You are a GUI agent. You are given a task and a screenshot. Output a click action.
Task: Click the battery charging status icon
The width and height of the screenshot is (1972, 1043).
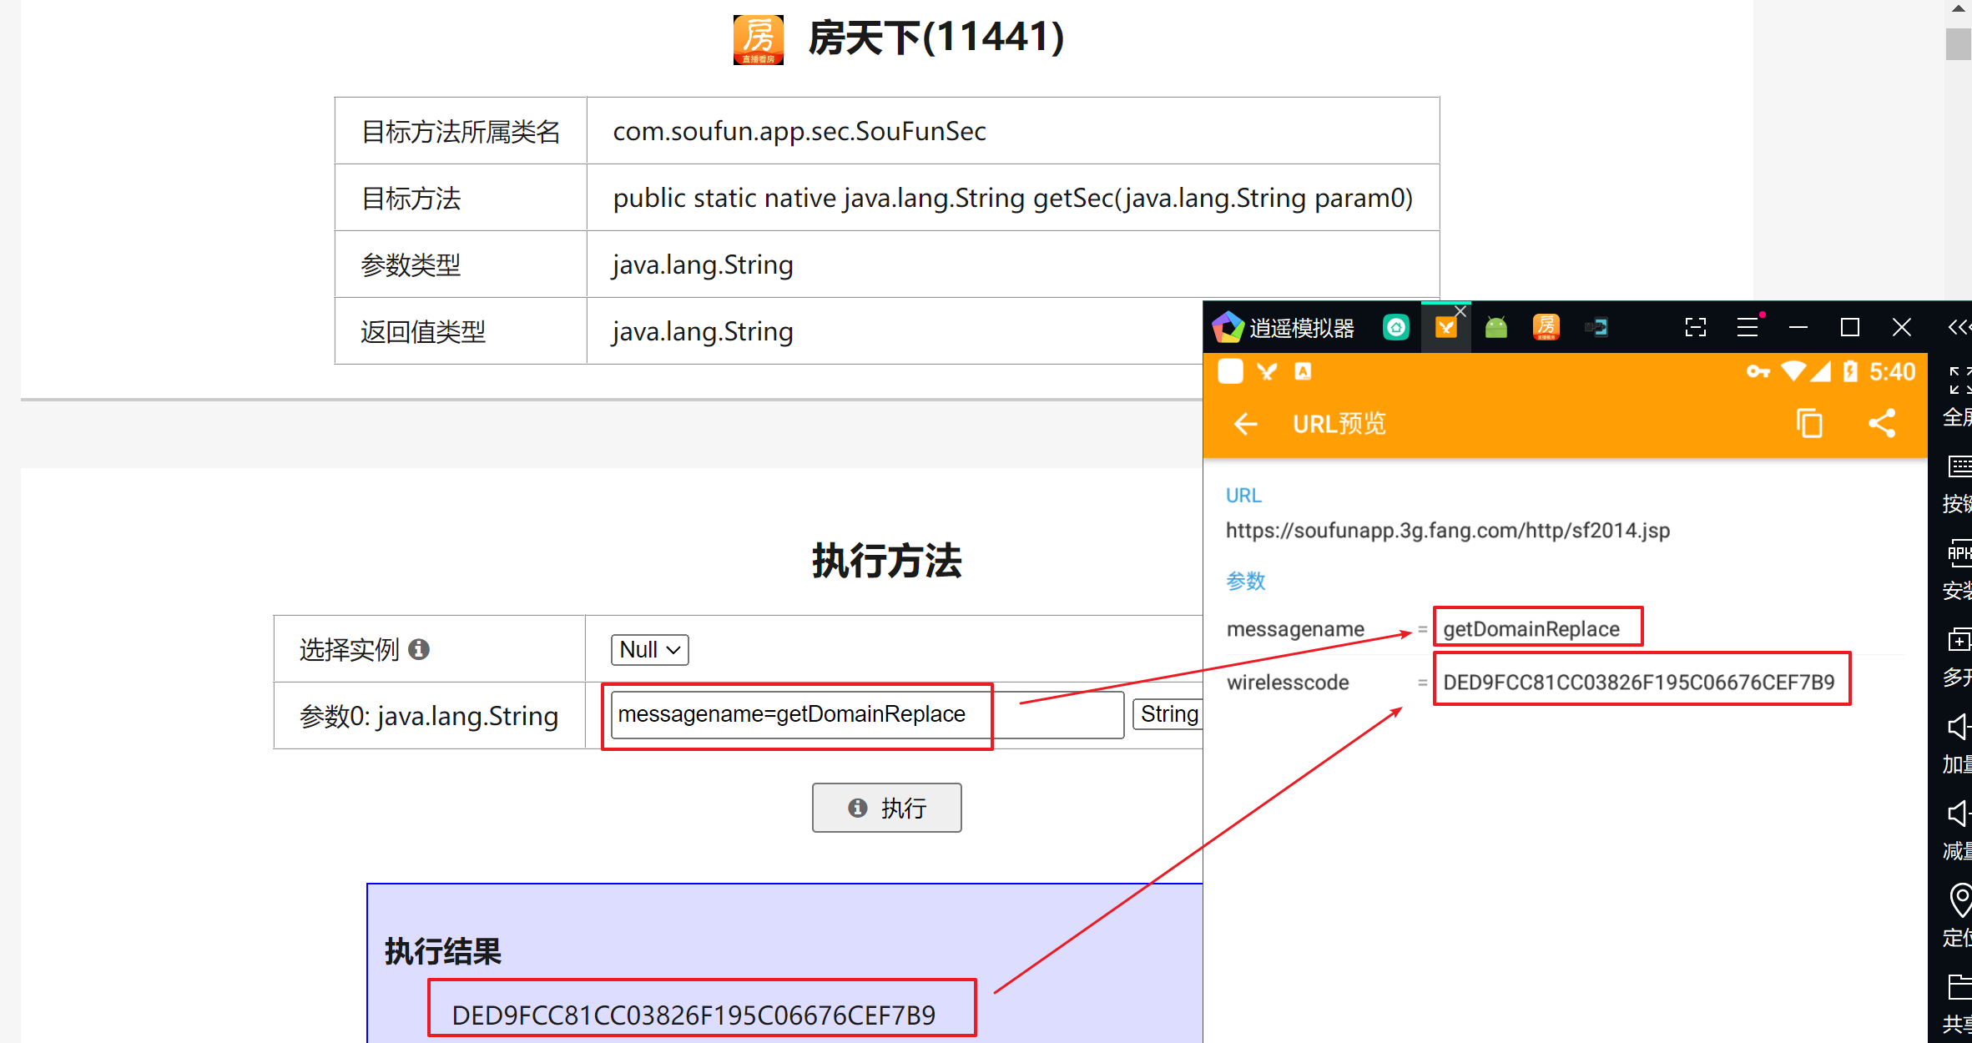click(1850, 371)
